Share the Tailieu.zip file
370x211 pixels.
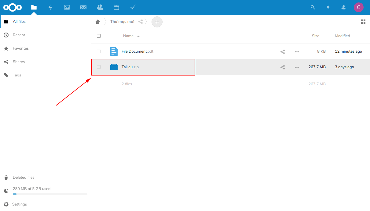283,67
